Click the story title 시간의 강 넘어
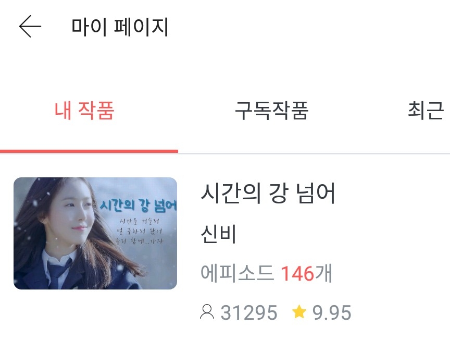Viewport: 450px width, 338px height. (x=268, y=193)
